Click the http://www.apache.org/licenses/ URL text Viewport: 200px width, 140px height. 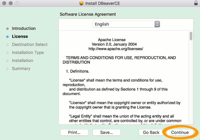tap(116, 49)
